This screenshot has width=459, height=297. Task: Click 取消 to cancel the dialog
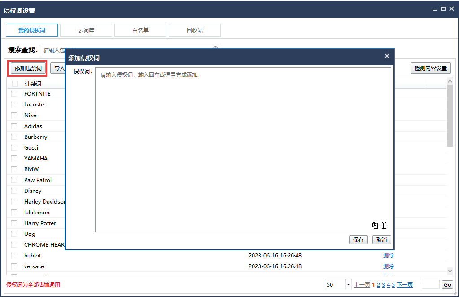[382, 240]
